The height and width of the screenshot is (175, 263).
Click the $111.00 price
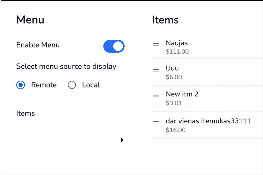[177, 52]
